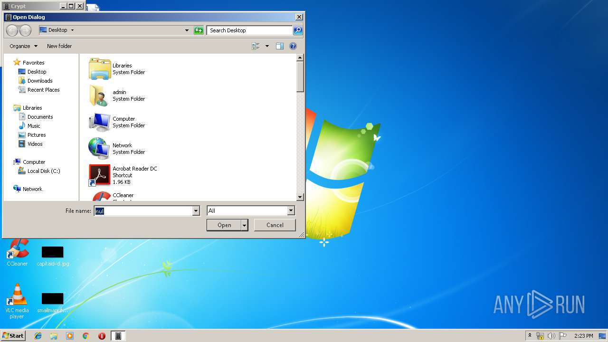Expand the Desktop breadcrumb arrow

coord(72,30)
